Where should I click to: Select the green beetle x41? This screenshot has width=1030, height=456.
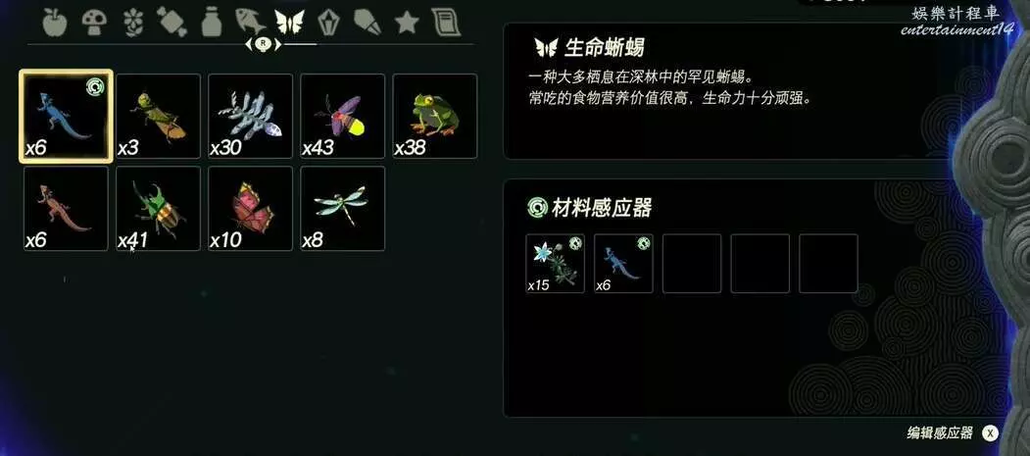159,208
